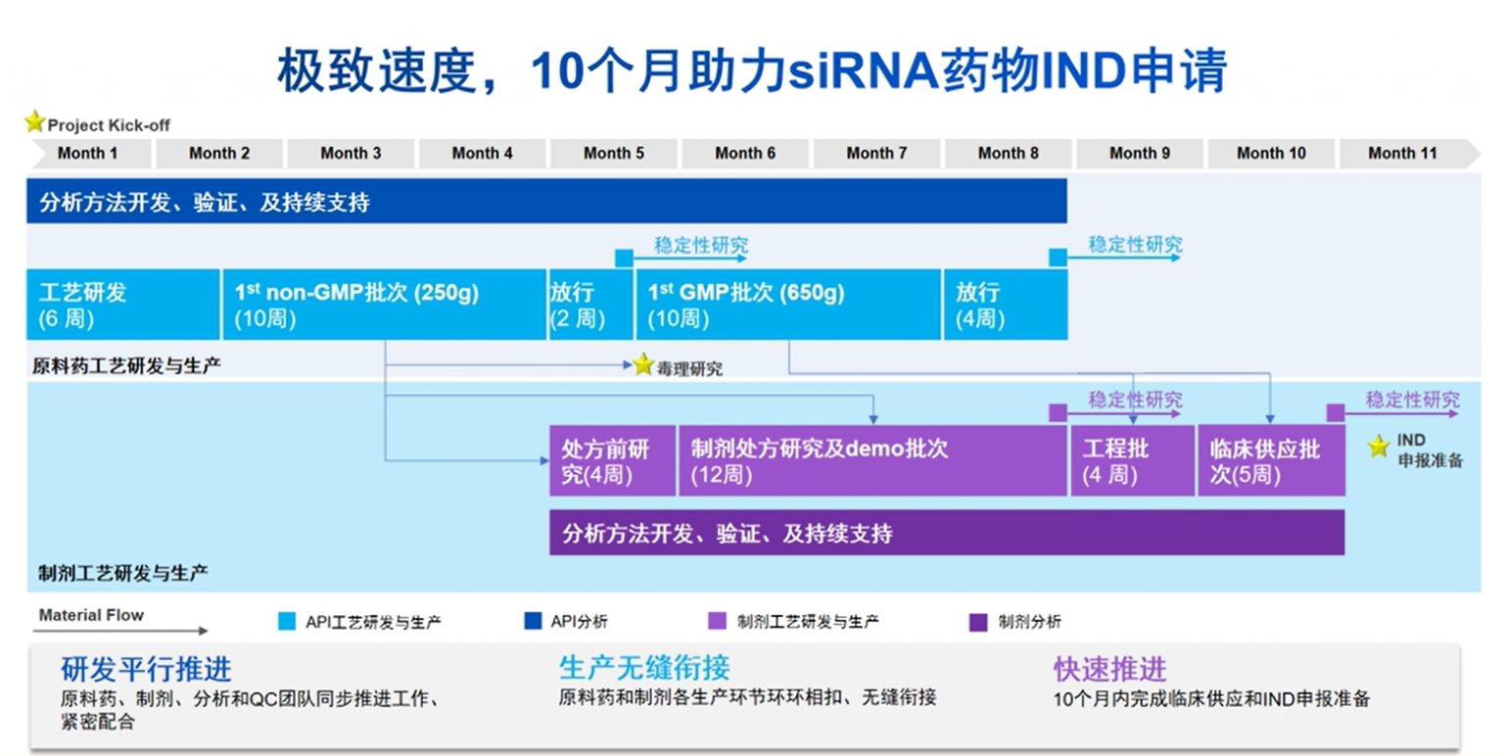Select the Month 1 timeline header
The image size is (1504, 756).
click(88, 154)
